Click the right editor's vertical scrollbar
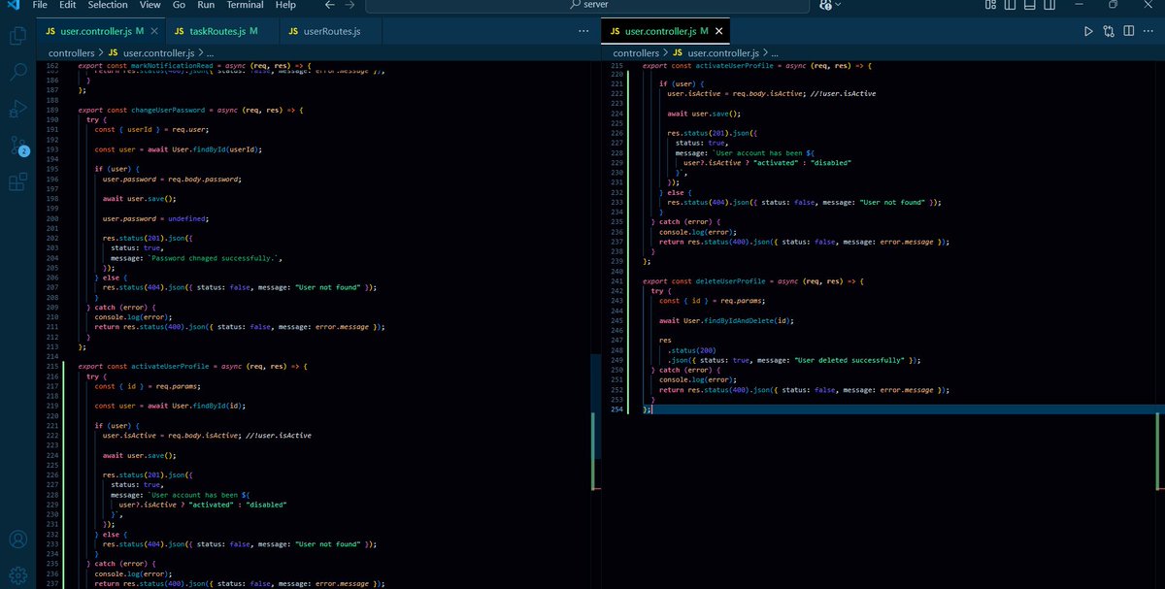1165x589 pixels. pyautogui.click(x=1159, y=325)
